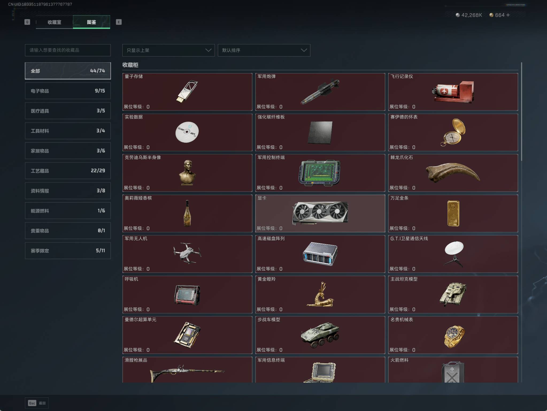Open the 默认排序 sorting dropdown
The width and height of the screenshot is (547, 411).
[x=264, y=50]
